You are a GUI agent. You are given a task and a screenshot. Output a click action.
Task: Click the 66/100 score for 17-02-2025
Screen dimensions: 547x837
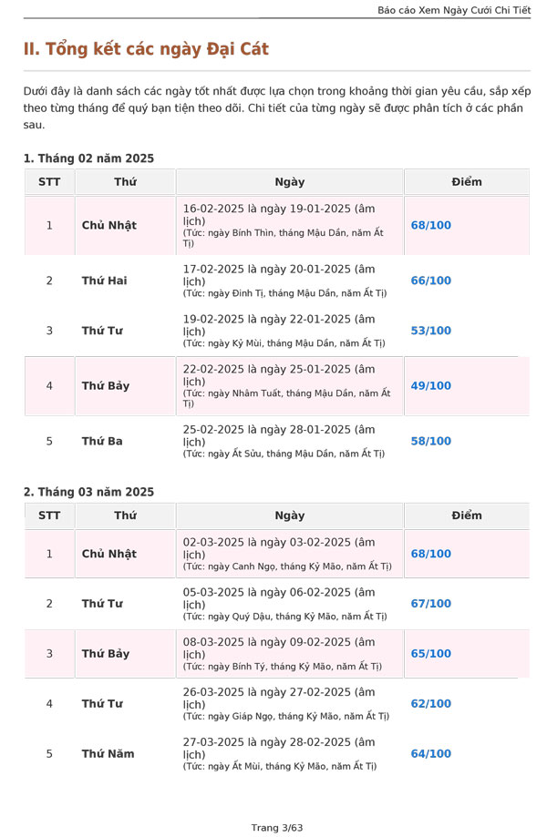(430, 281)
